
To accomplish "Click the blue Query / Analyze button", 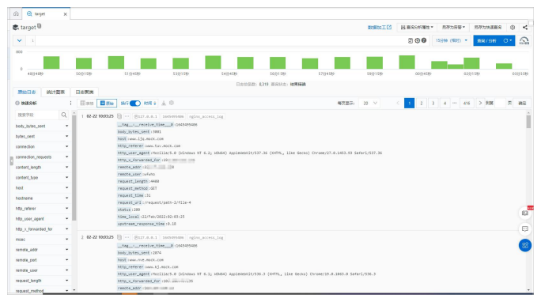I will 494,40.
